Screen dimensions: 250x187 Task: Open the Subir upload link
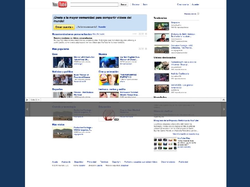point(145,5)
